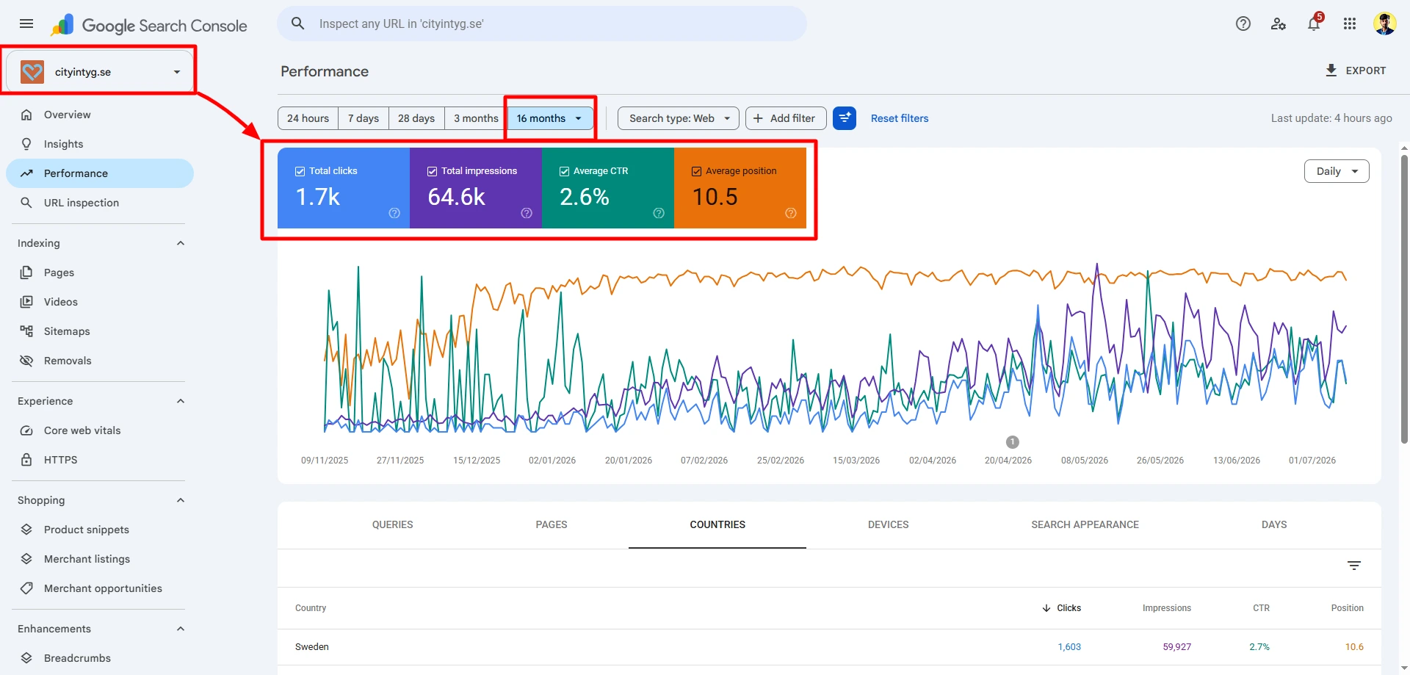Click the Export download icon
The image size is (1410, 675).
coord(1331,71)
